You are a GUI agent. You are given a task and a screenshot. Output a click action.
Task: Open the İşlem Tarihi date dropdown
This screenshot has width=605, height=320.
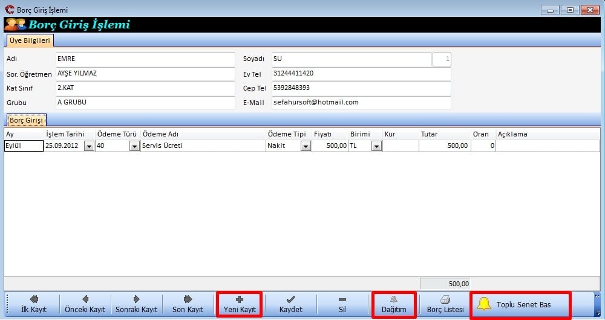point(90,146)
